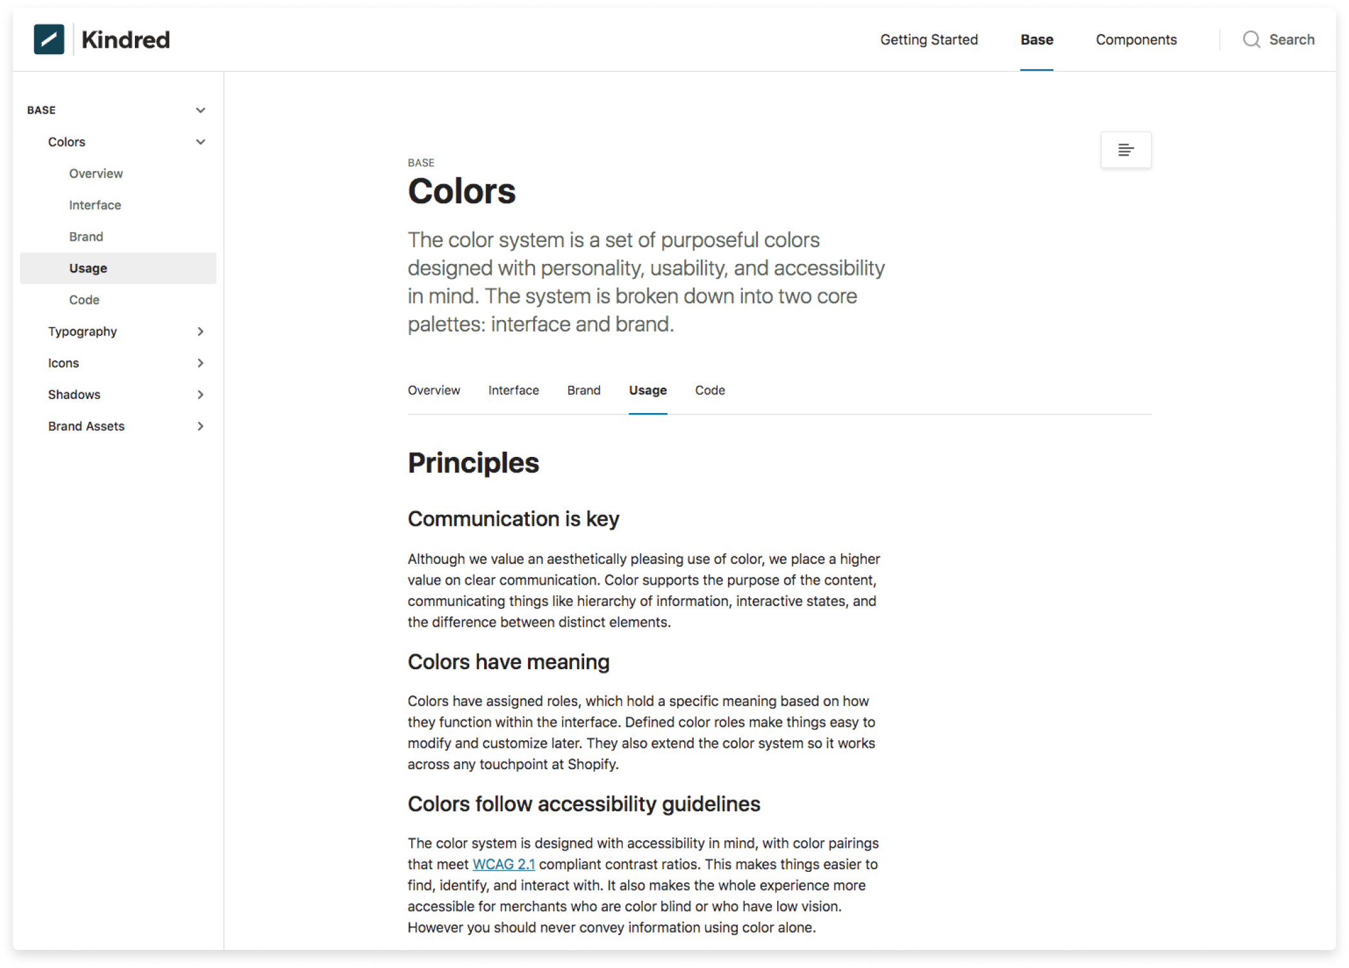
Task: Collapse the BASE sidebar section
Action: click(x=201, y=110)
